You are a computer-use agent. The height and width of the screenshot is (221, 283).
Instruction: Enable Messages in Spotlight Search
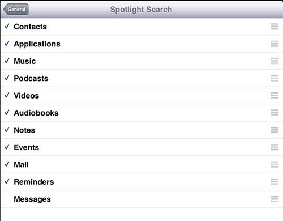point(141,199)
